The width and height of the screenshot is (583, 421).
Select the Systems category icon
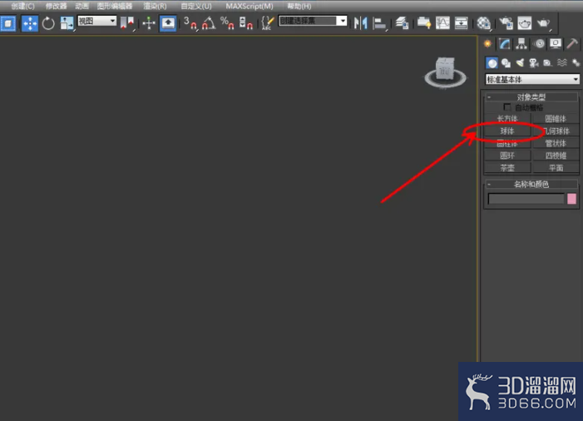pyautogui.click(x=576, y=63)
